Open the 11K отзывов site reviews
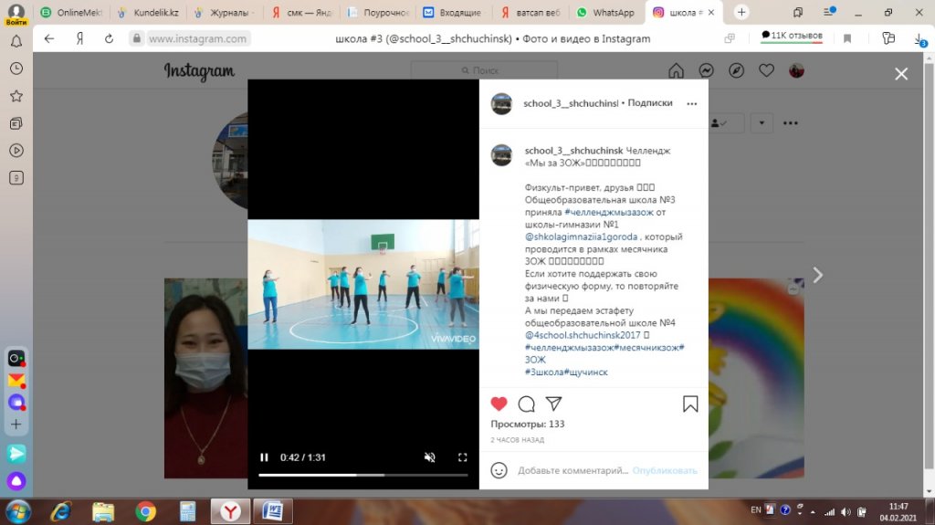The image size is (935, 525). pyautogui.click(x=792, y=36)
